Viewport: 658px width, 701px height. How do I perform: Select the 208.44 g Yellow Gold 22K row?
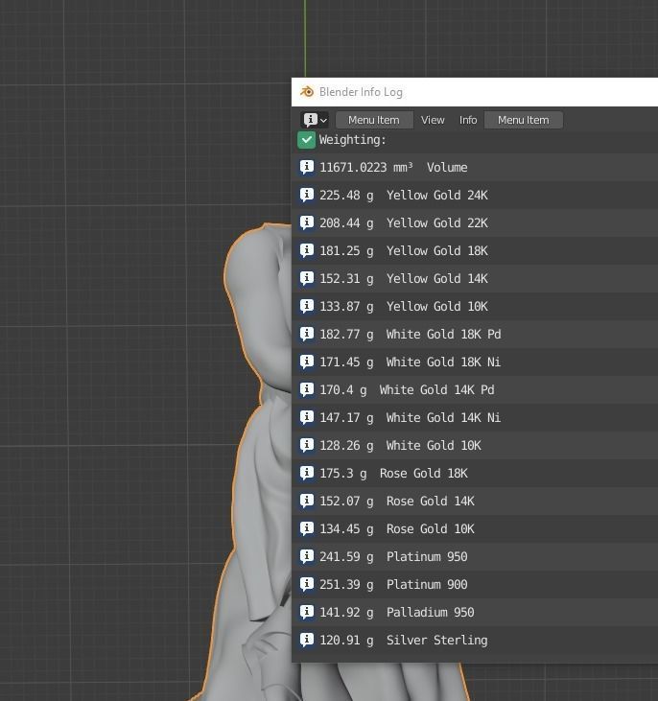(x=475, y=222)
